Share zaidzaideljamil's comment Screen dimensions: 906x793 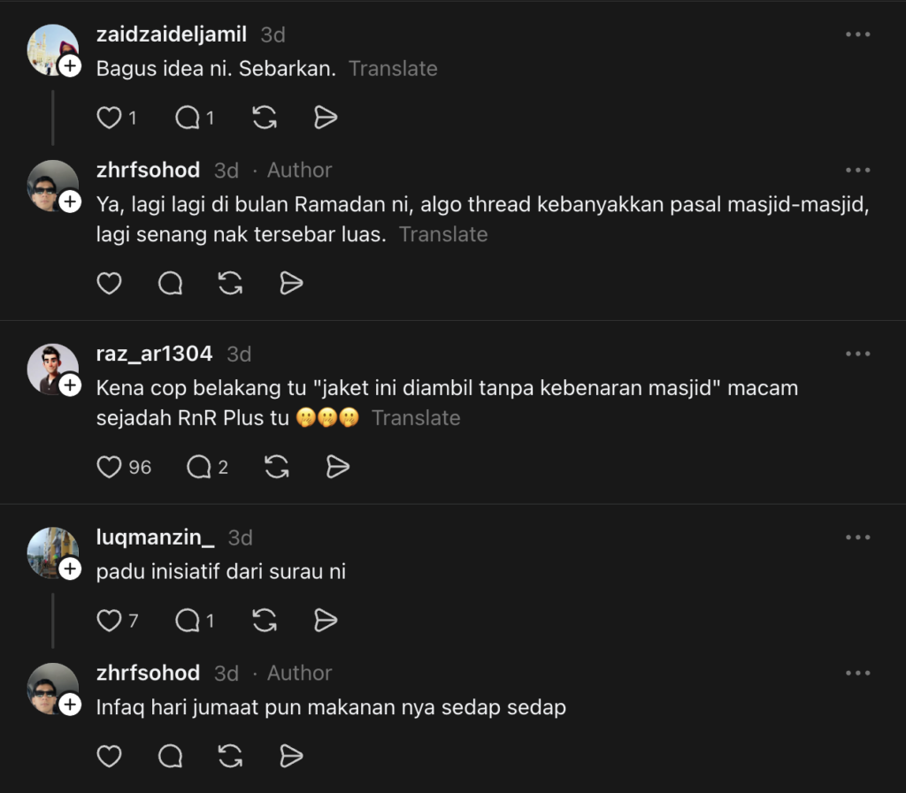325,117
